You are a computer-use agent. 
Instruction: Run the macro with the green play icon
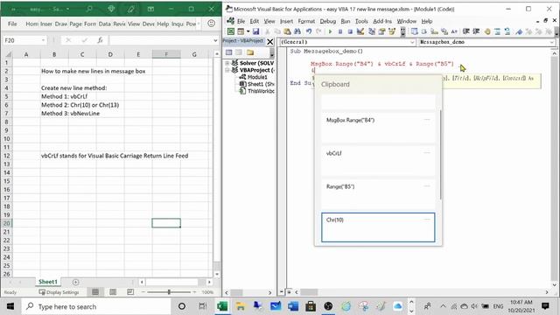330,31
